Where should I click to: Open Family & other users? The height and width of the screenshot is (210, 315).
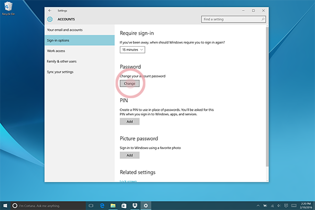80,61
